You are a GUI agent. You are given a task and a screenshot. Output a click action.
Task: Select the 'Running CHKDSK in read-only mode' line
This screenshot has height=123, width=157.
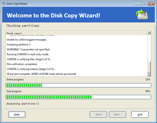coord(28,54)
